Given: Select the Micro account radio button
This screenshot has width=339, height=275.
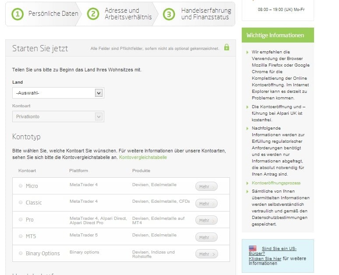Looking at the screenshot, I should (21, 186).
